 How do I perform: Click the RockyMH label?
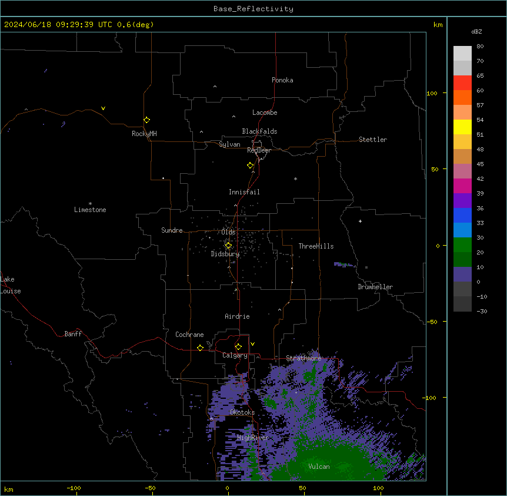144,134
